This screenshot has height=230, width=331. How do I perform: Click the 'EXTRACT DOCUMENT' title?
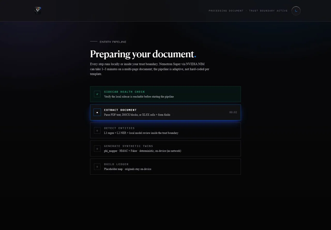120,110
